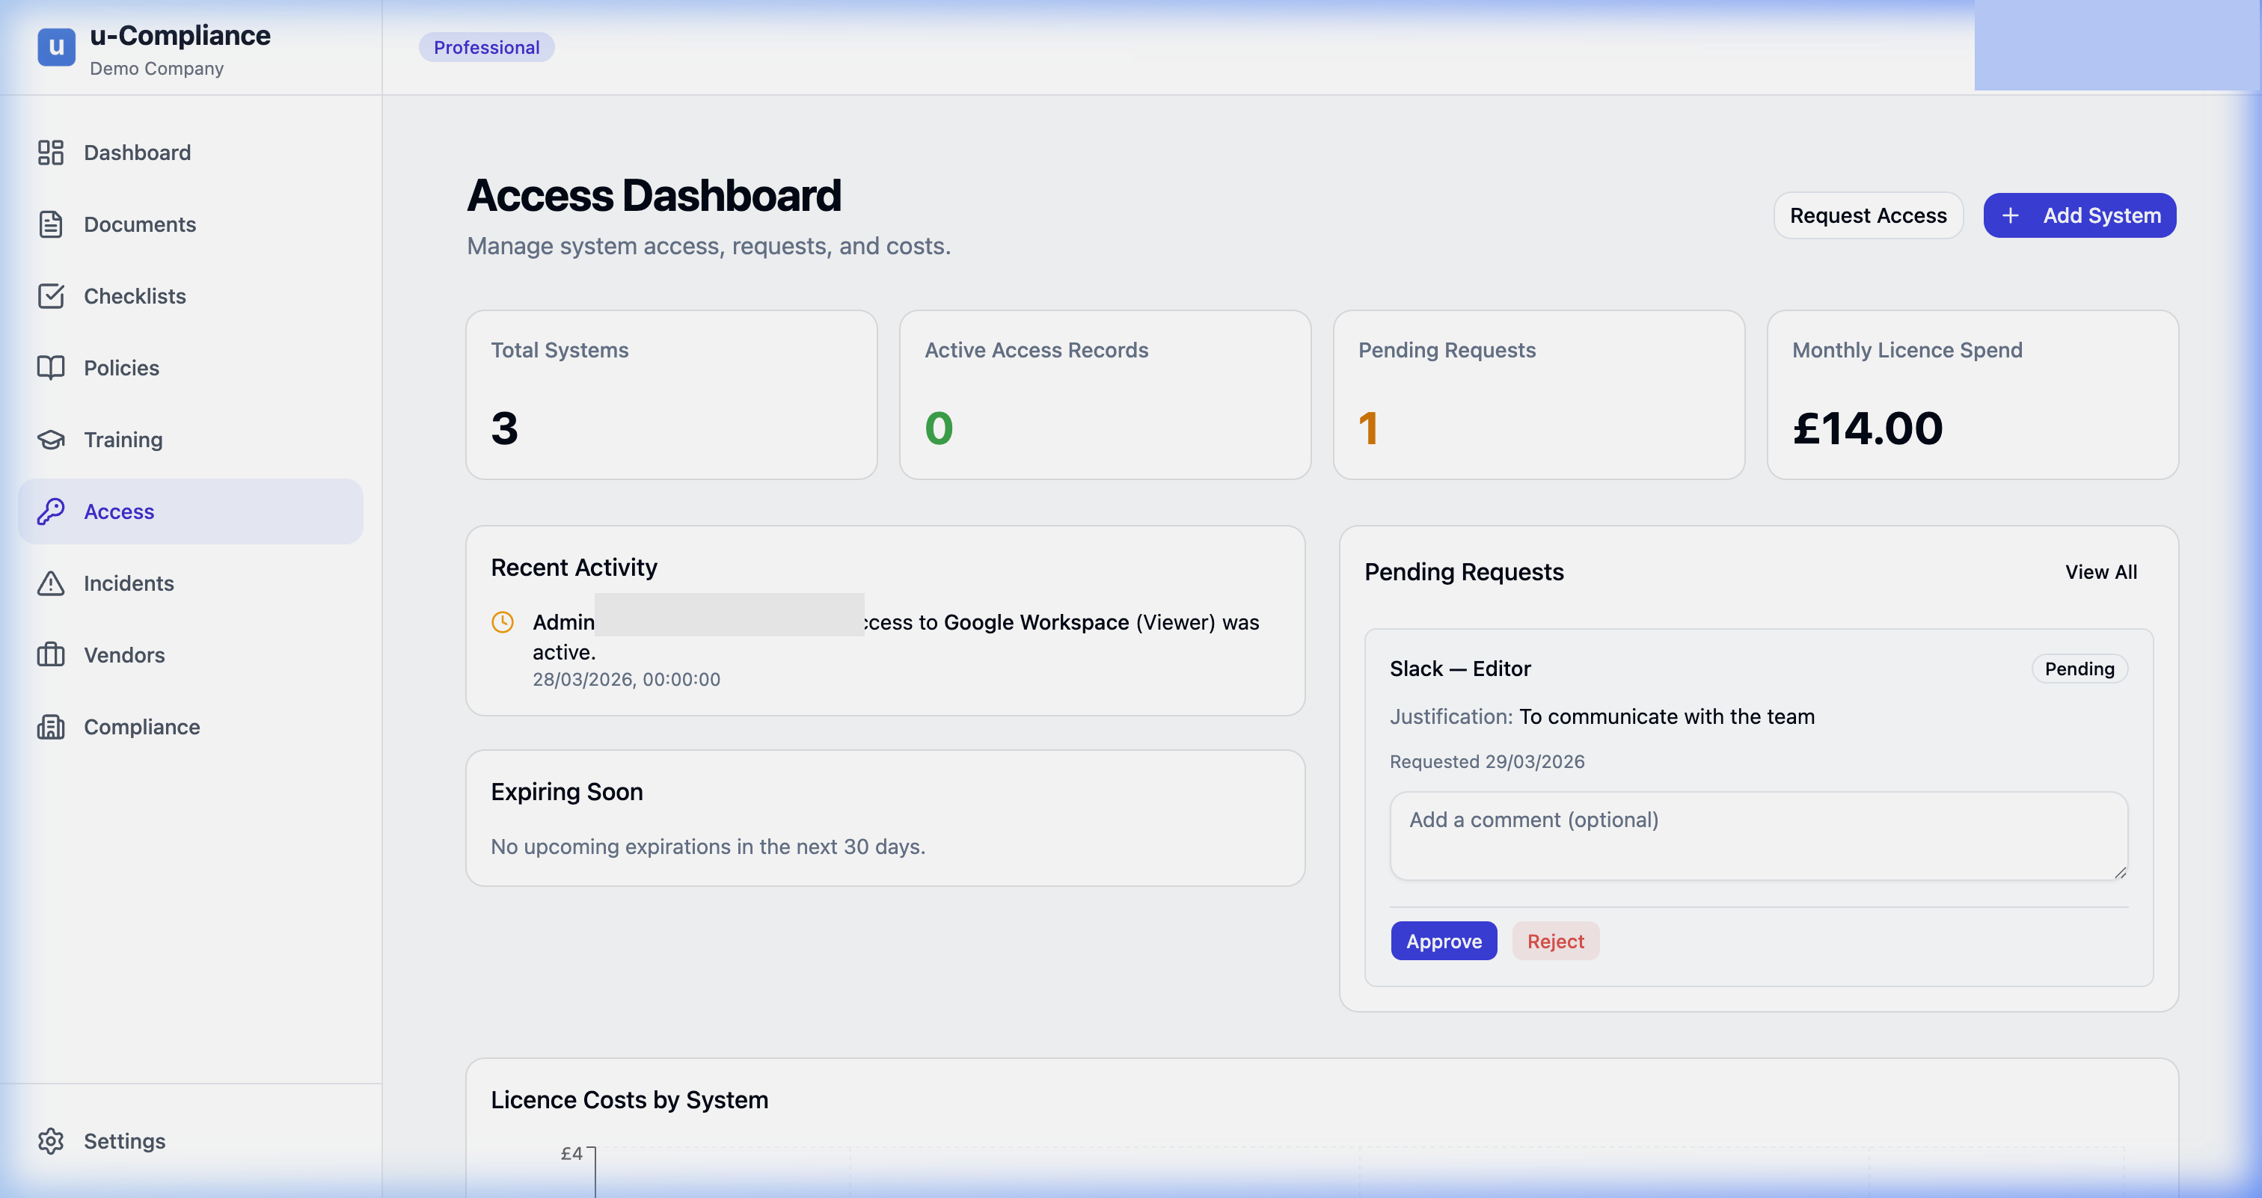Open the Vendors briefcase icon
The image size is (2262, 1198).
point(51,655)
